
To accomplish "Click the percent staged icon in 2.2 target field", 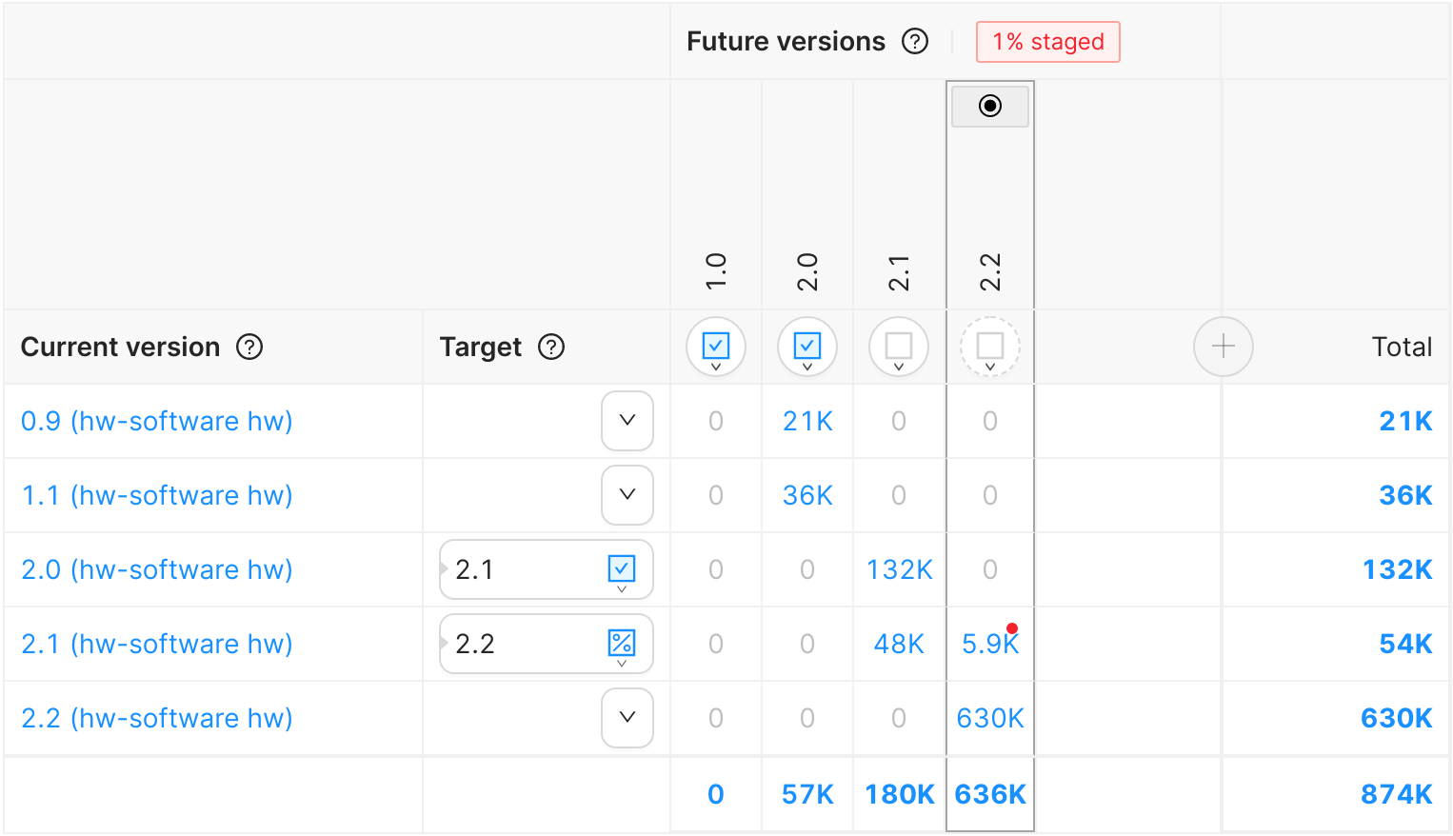I will [x=622, y=644].
